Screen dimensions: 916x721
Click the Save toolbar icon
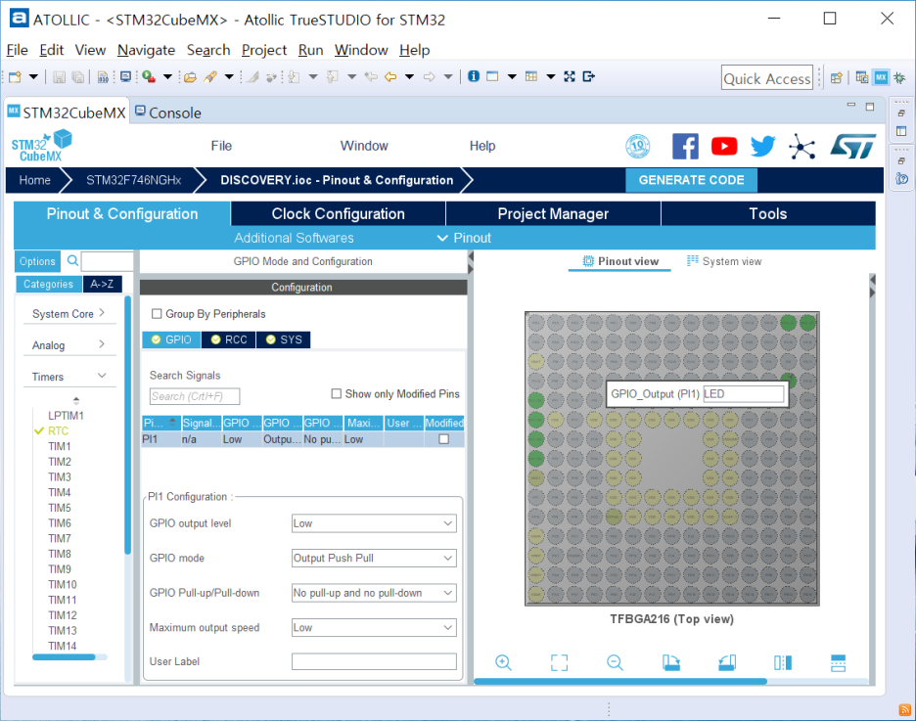point(59,77)
